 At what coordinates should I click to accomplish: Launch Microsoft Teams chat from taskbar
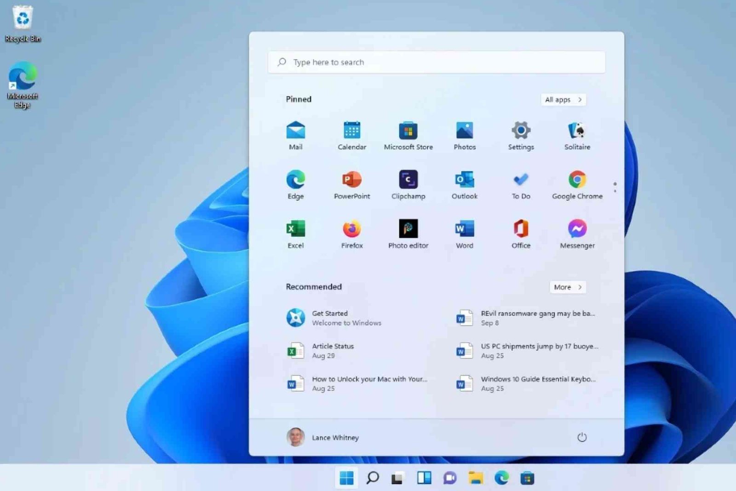click(449, 478)
